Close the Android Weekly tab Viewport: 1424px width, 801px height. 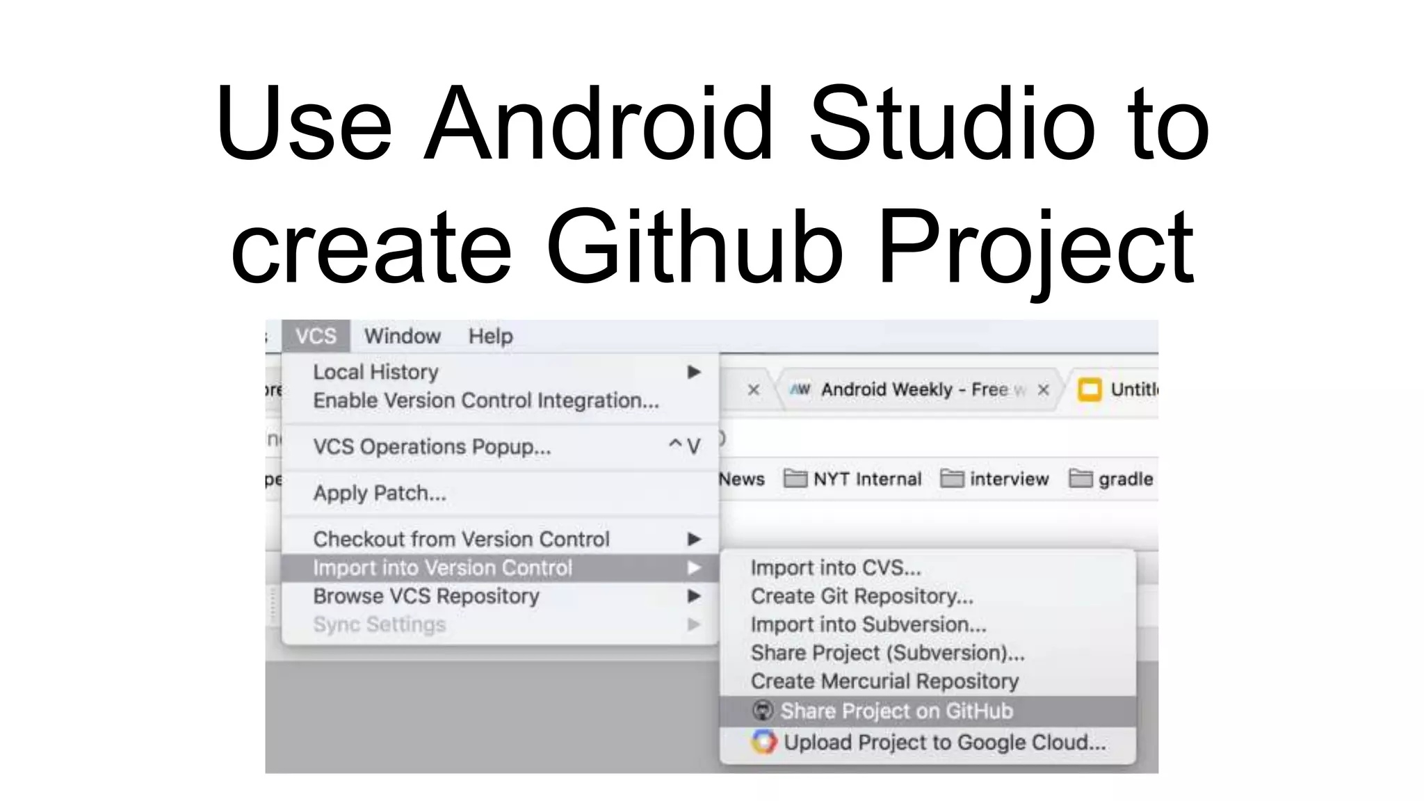pos(1043,390)
